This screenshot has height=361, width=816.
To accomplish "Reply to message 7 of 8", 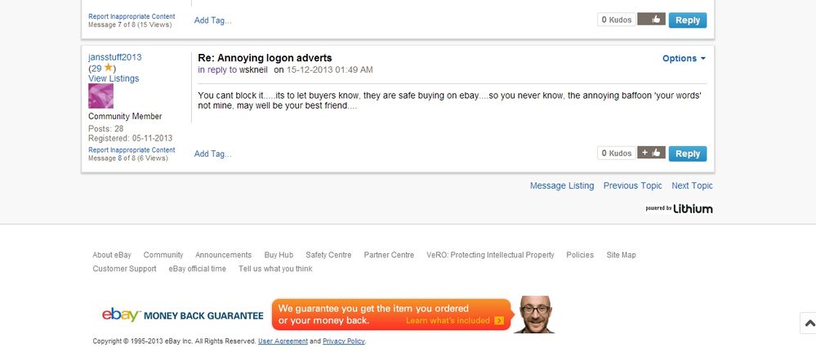I will (x=688, y=20).
